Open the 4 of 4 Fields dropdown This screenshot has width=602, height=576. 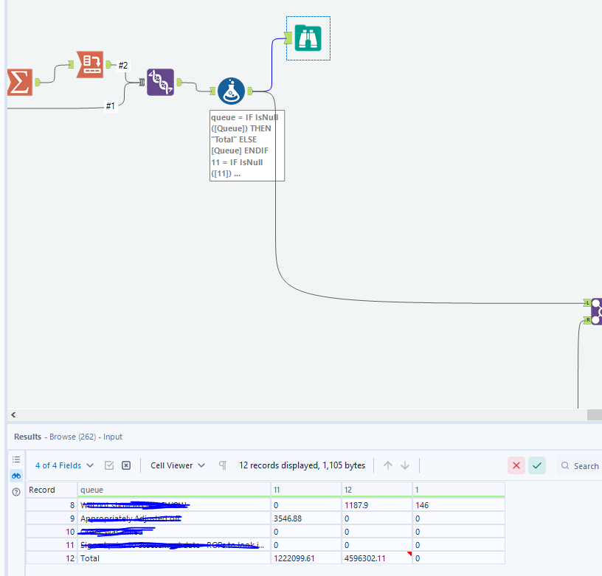coord(64,465)
